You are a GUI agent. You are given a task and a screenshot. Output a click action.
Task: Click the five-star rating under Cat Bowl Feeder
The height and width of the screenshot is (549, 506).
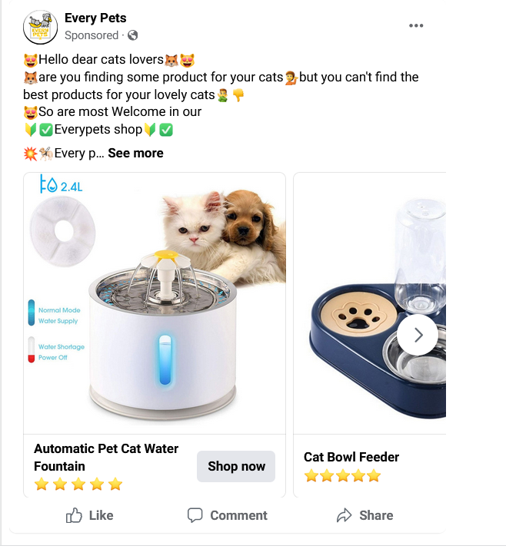(343, 475)
